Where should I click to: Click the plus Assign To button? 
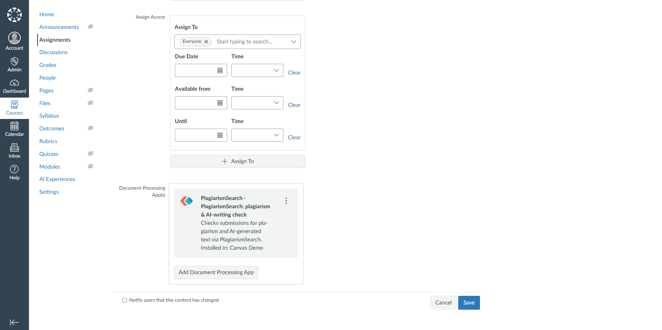238,161
